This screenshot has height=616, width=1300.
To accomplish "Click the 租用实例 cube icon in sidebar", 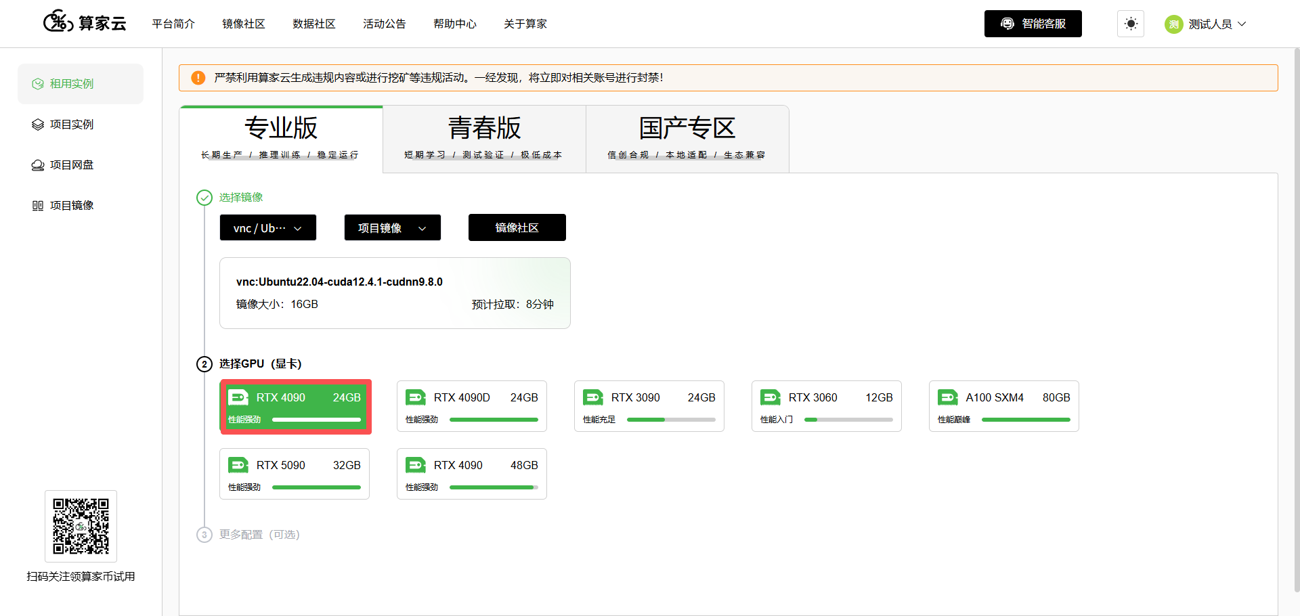I will pyautogui.click(x=38, y=84).
